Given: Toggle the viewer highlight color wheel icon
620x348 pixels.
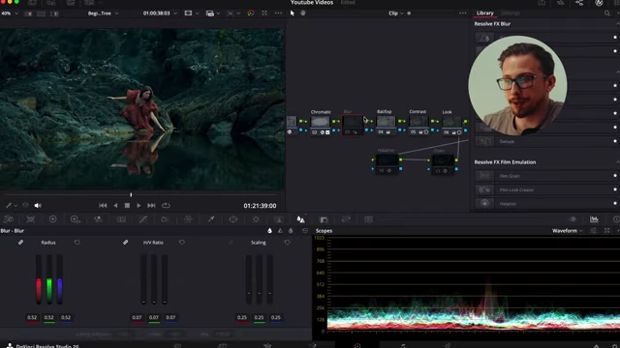Looking at the screenshot, I should tap(251, 13).
